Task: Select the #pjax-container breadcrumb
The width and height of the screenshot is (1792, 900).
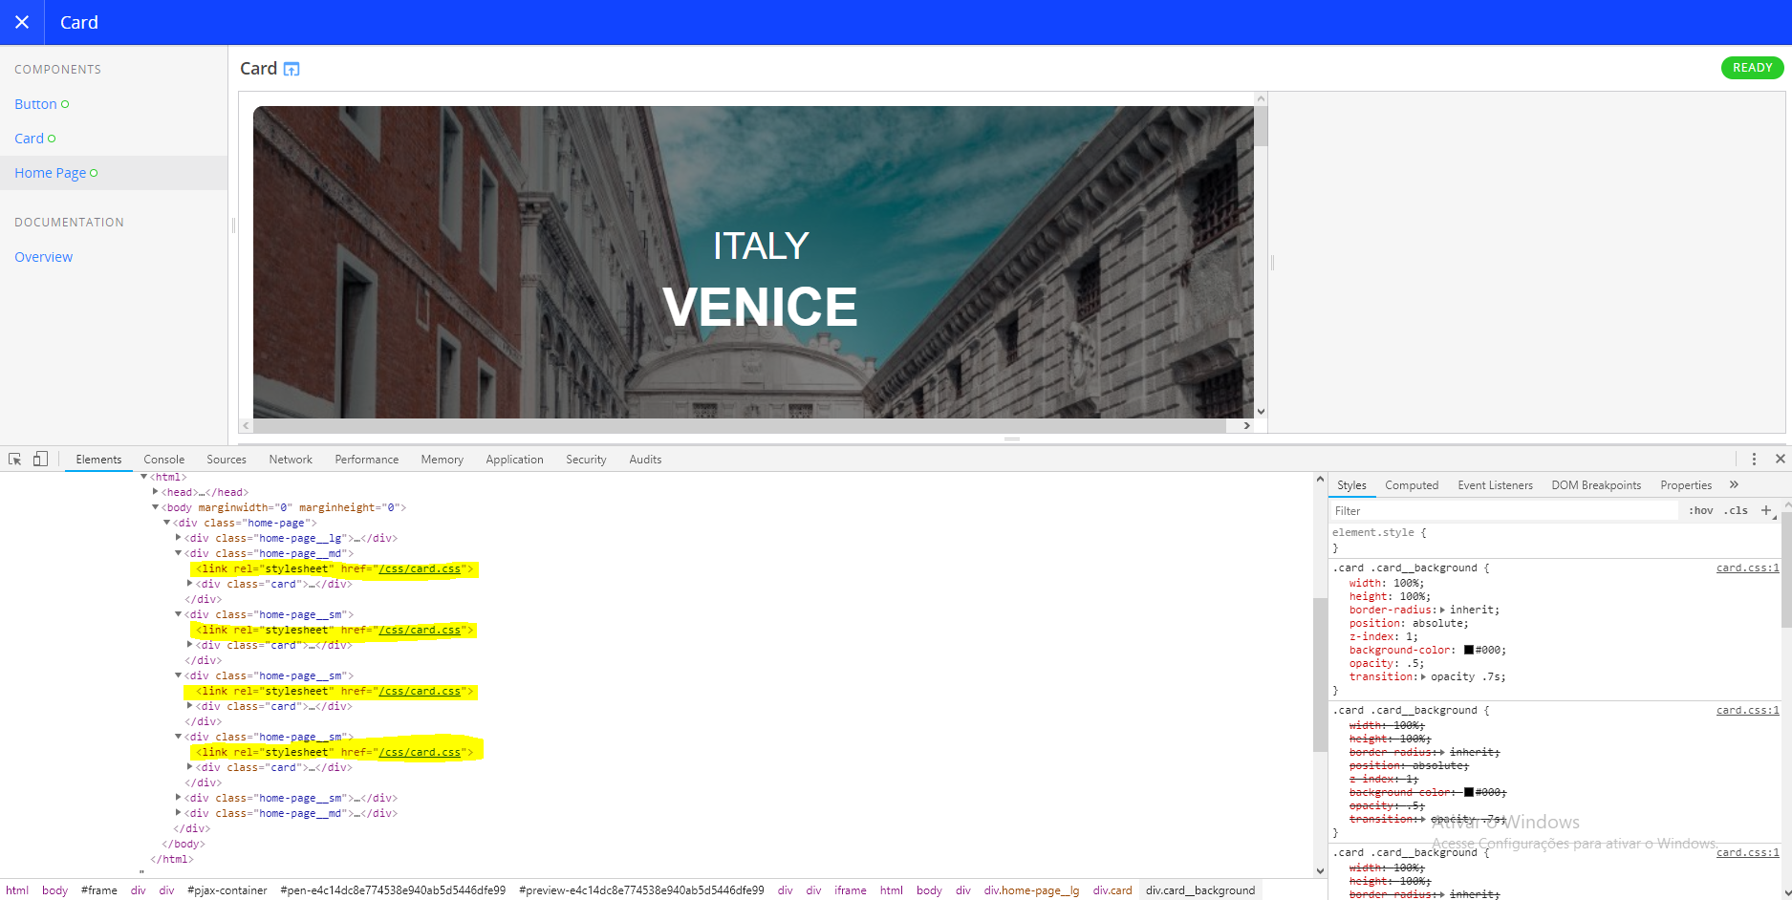Action: click(x=227, y=890)
